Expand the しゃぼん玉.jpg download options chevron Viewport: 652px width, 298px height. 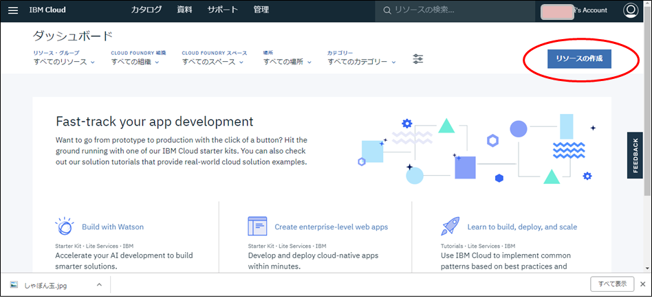coord(99,285)
